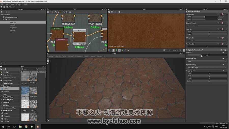The width and height of the screenshot is (229, 129).
Task: Click the gear settings icon in graph toolbar
Action: 70,12
